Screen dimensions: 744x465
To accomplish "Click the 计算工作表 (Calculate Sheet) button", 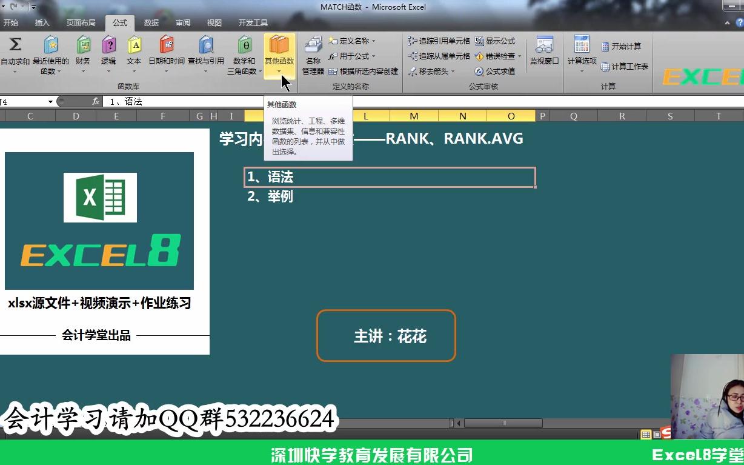I will pyautogui.click(x=624, y=67).
